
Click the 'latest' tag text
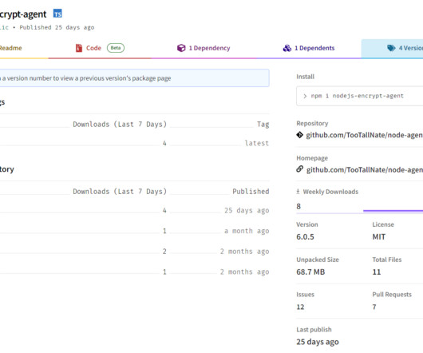256,143
